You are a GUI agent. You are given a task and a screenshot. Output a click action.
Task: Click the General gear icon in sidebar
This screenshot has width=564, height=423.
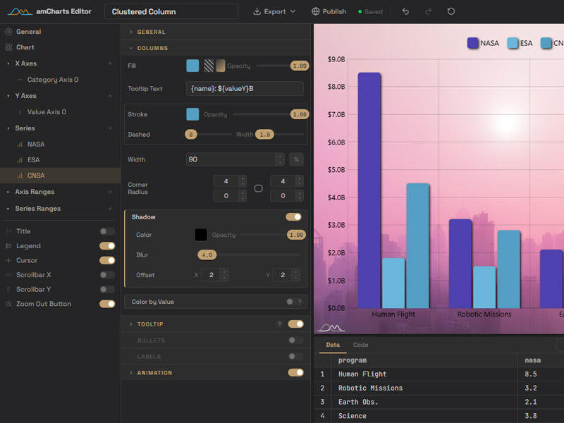tap(8, 32)
